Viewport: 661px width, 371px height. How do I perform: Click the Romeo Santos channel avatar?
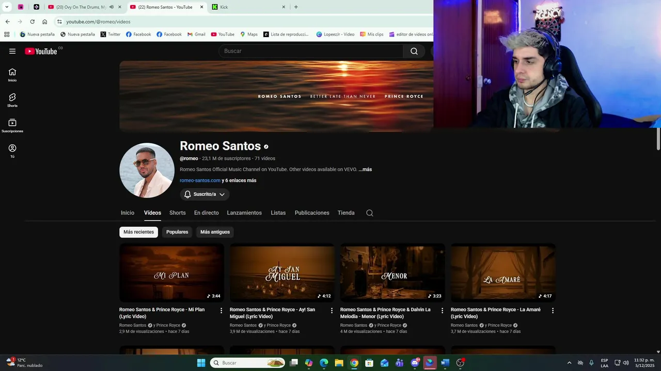click(147, 170)
